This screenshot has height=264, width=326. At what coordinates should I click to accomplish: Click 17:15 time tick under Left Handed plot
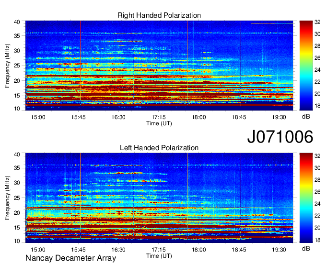(159, 250)
